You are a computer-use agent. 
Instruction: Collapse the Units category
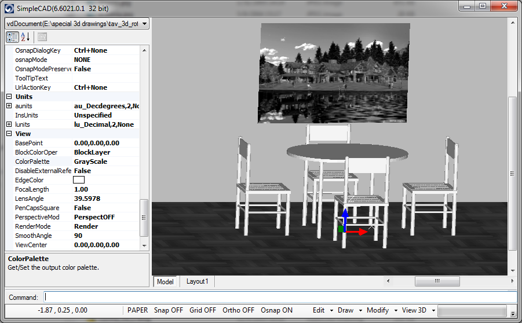pyautogui.click(x=9, y=97)
